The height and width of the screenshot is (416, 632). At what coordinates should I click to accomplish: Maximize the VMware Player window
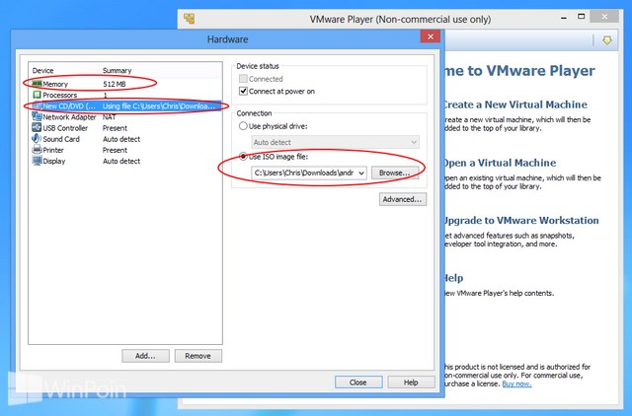tap(582, 17)
